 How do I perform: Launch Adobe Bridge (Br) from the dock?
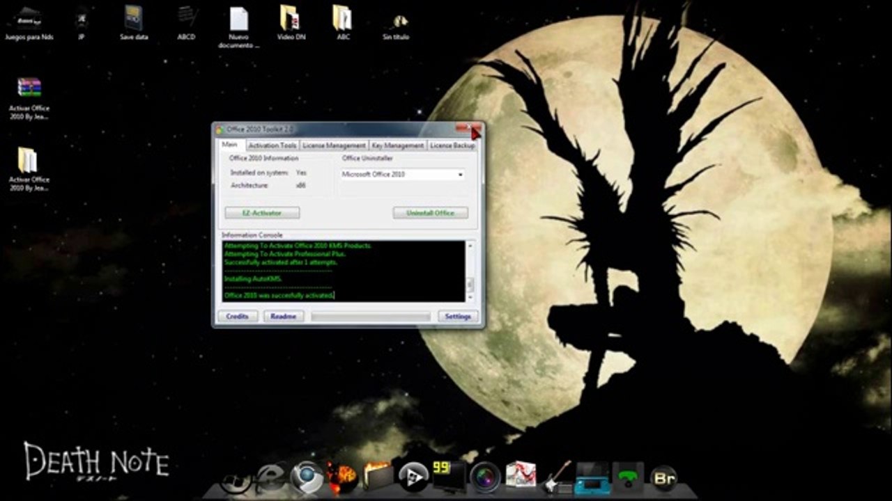(x=663, y=477)
